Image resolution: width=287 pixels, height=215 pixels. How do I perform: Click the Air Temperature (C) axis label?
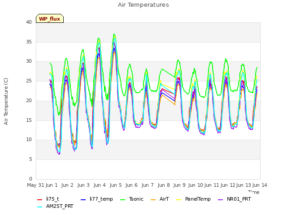tap(6, 101)
